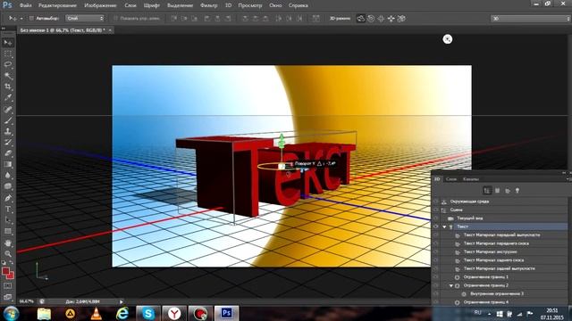The width and height of the screenshot is (572, 321).
Task: Toggle show transform controls checkbox
Action: click(115, 18)
